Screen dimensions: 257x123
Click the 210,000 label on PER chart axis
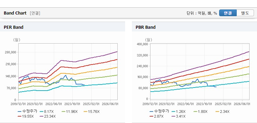[x=11, y=64]
